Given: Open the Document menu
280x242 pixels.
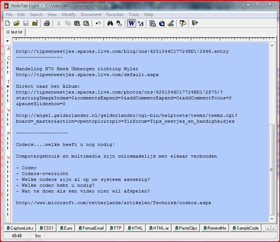Looking at the screenshot, I should (91, 14).
